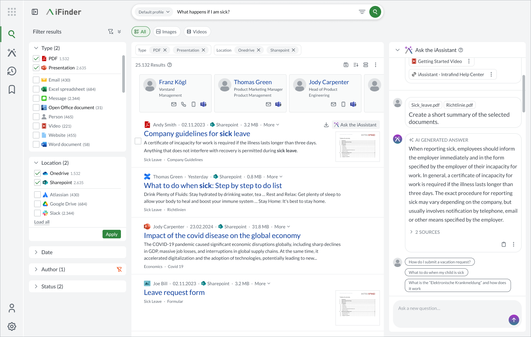Call Franz Kögl via phone icon
The width and height of the screenshot is (531, 337).
(x=184, y=104)
